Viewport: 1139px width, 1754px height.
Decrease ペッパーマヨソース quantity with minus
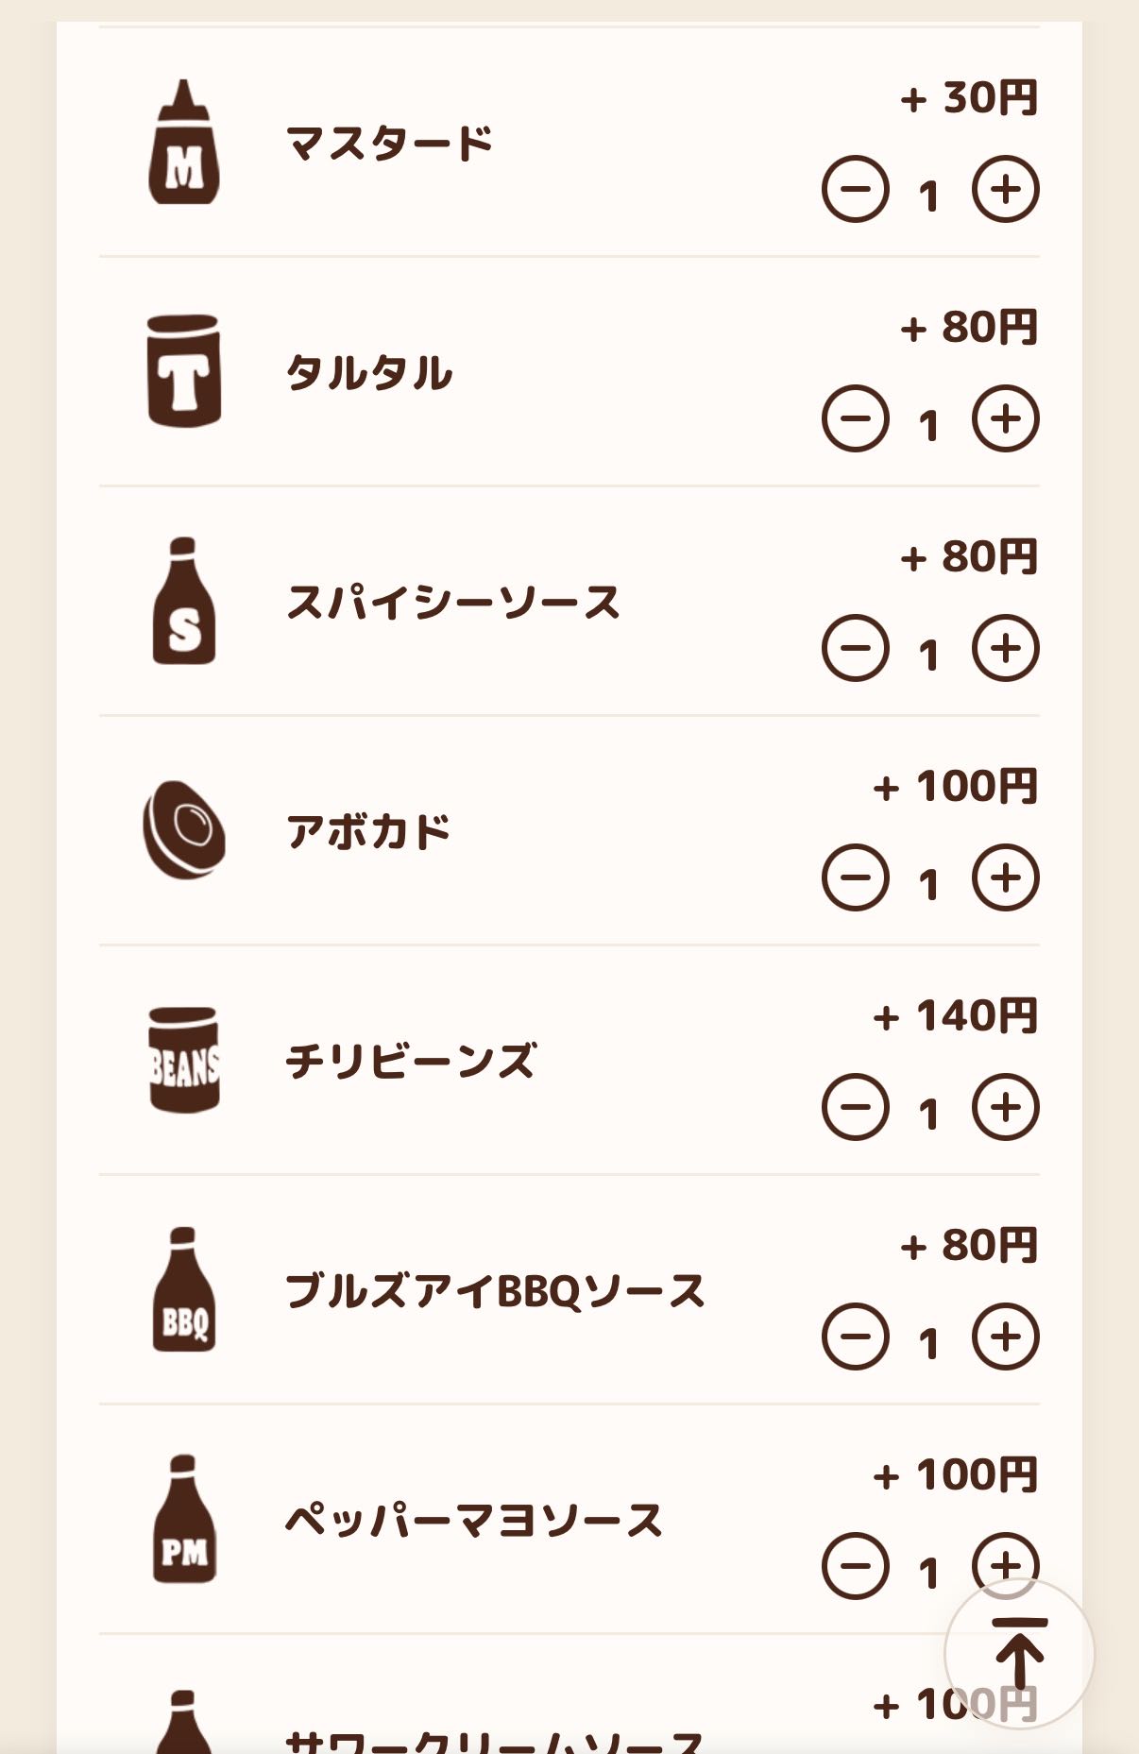pyautogui.click(x=855, y=1567)
